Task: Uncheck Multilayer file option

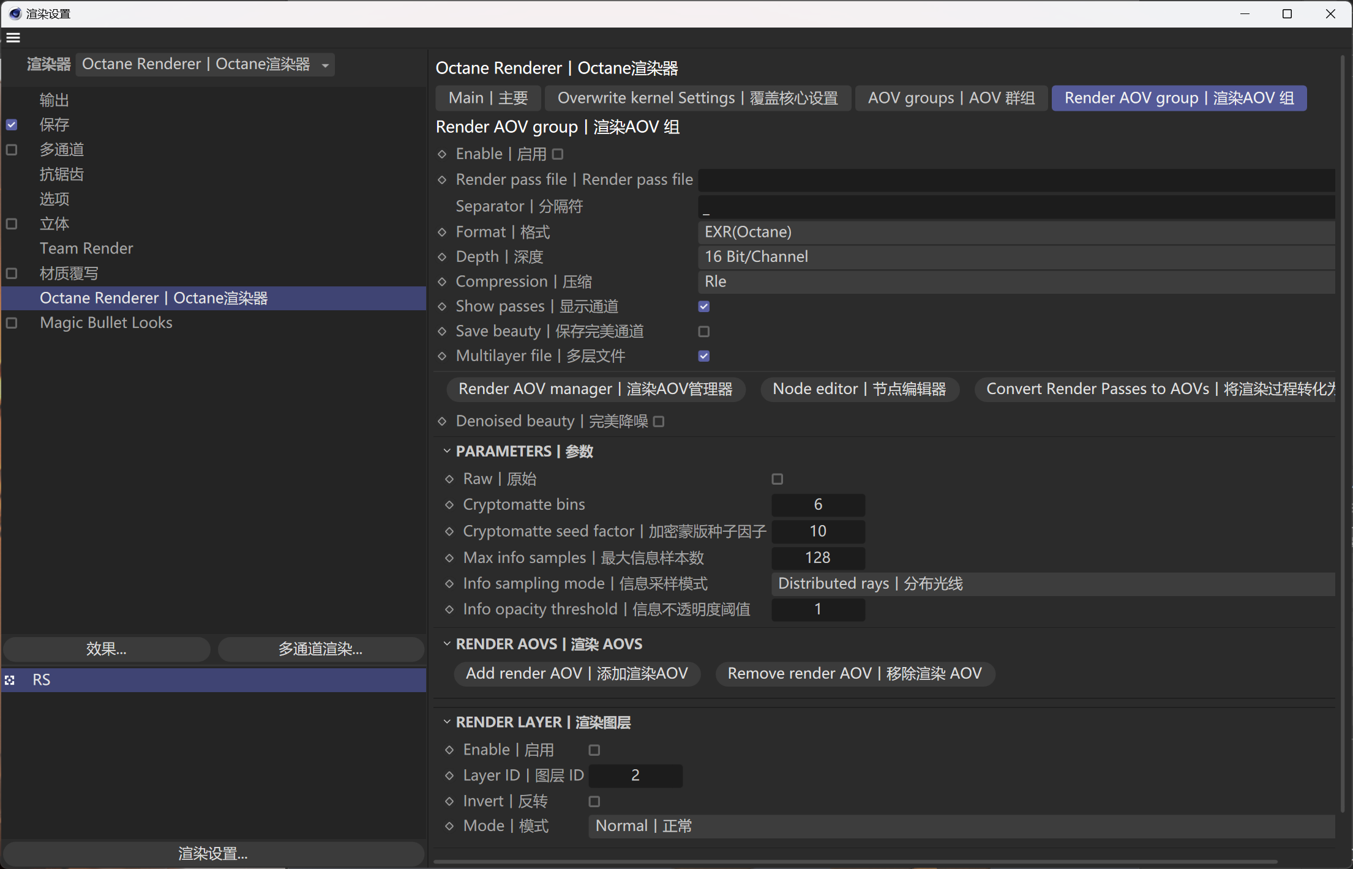Action: (x=703, y=356)
